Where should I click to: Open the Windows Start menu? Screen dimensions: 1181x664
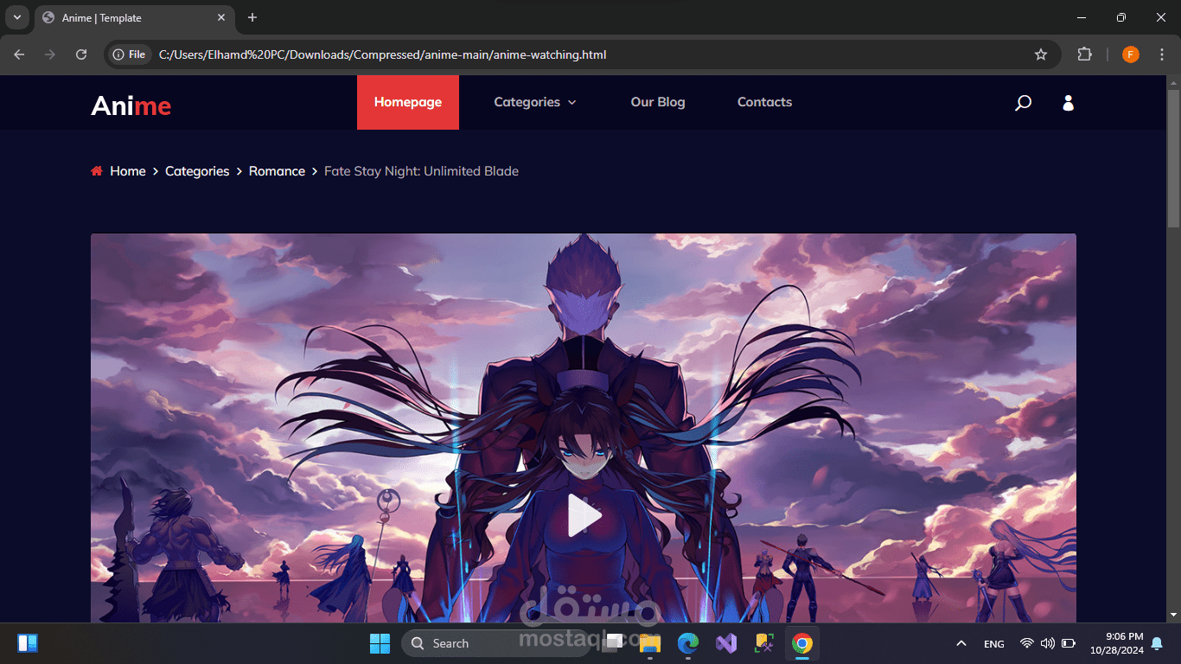380,643
